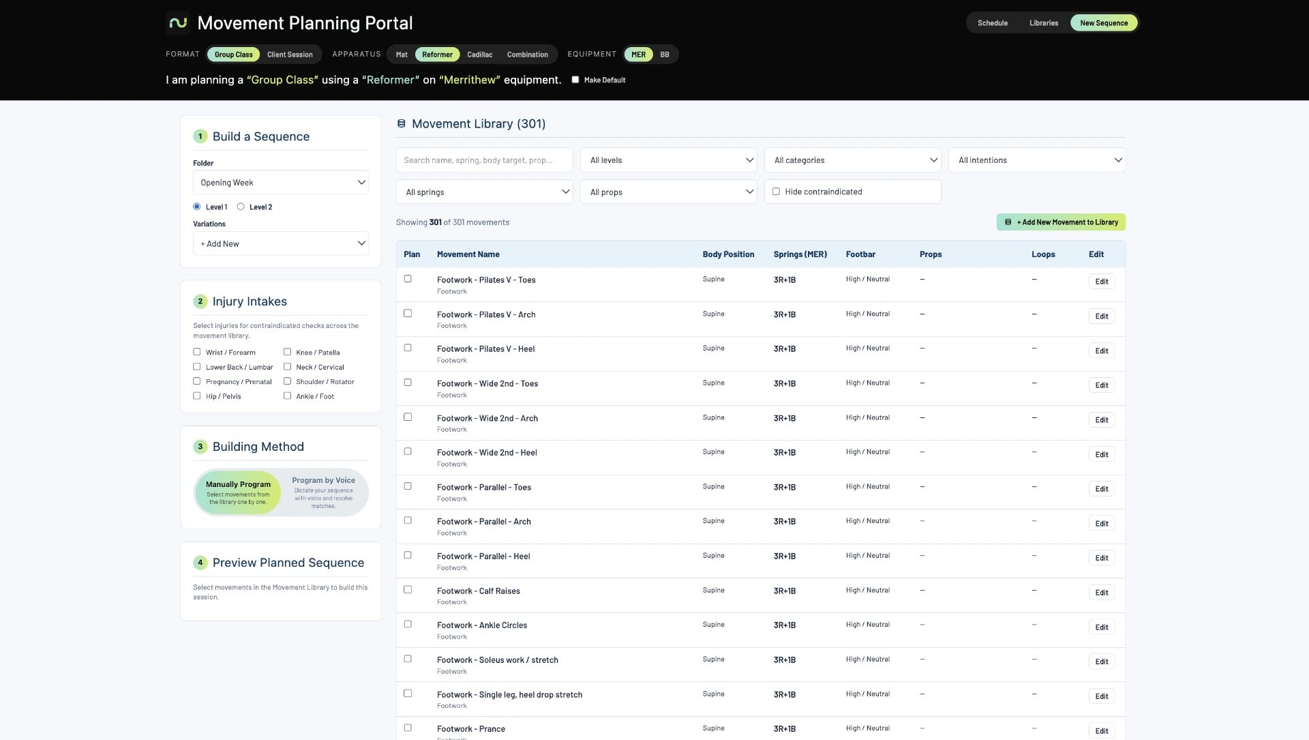Viewport: 1309px width, 740px height.
Task: Tick plan checkbox for Calf Raises
Action: pyautogui.click(x=408, y=590)
